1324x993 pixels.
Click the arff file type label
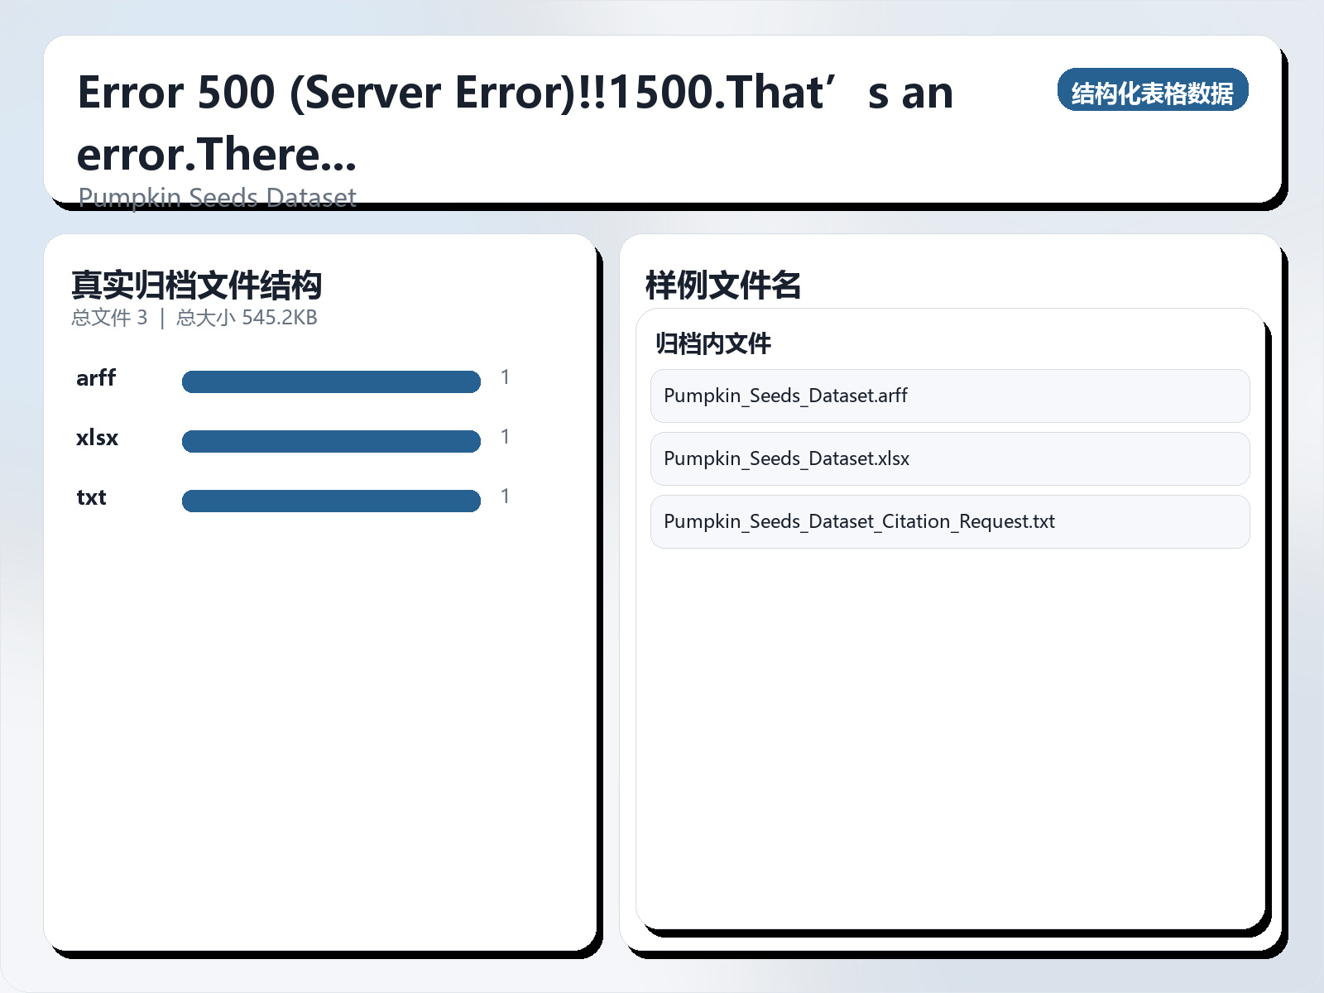pyautogui.click(x=96, y=378)
